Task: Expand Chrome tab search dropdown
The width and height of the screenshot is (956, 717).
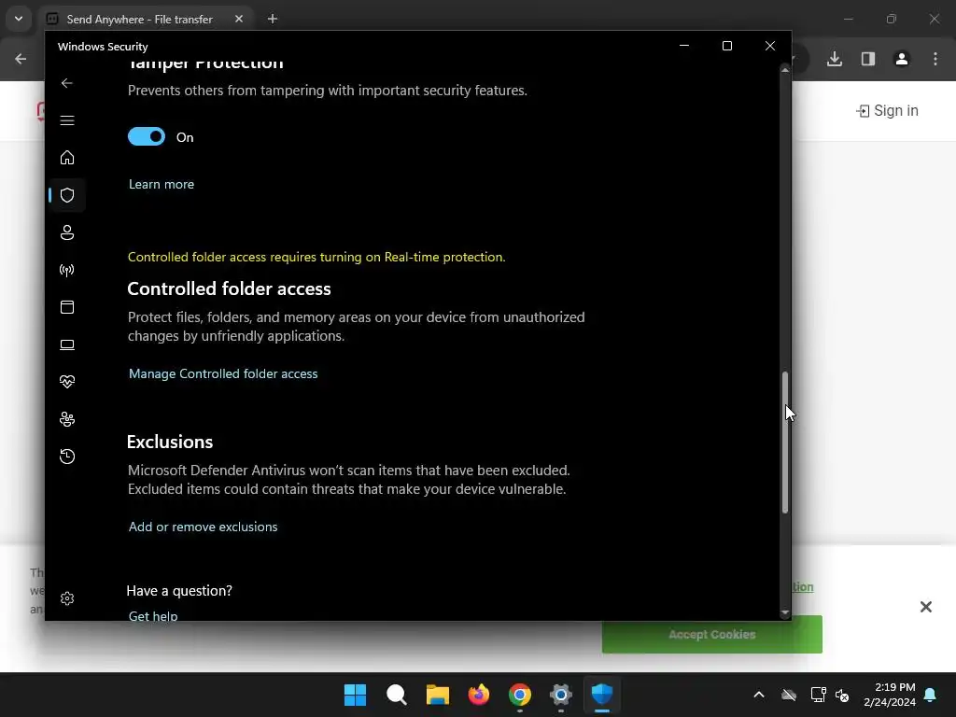Action: pos(19,19)
